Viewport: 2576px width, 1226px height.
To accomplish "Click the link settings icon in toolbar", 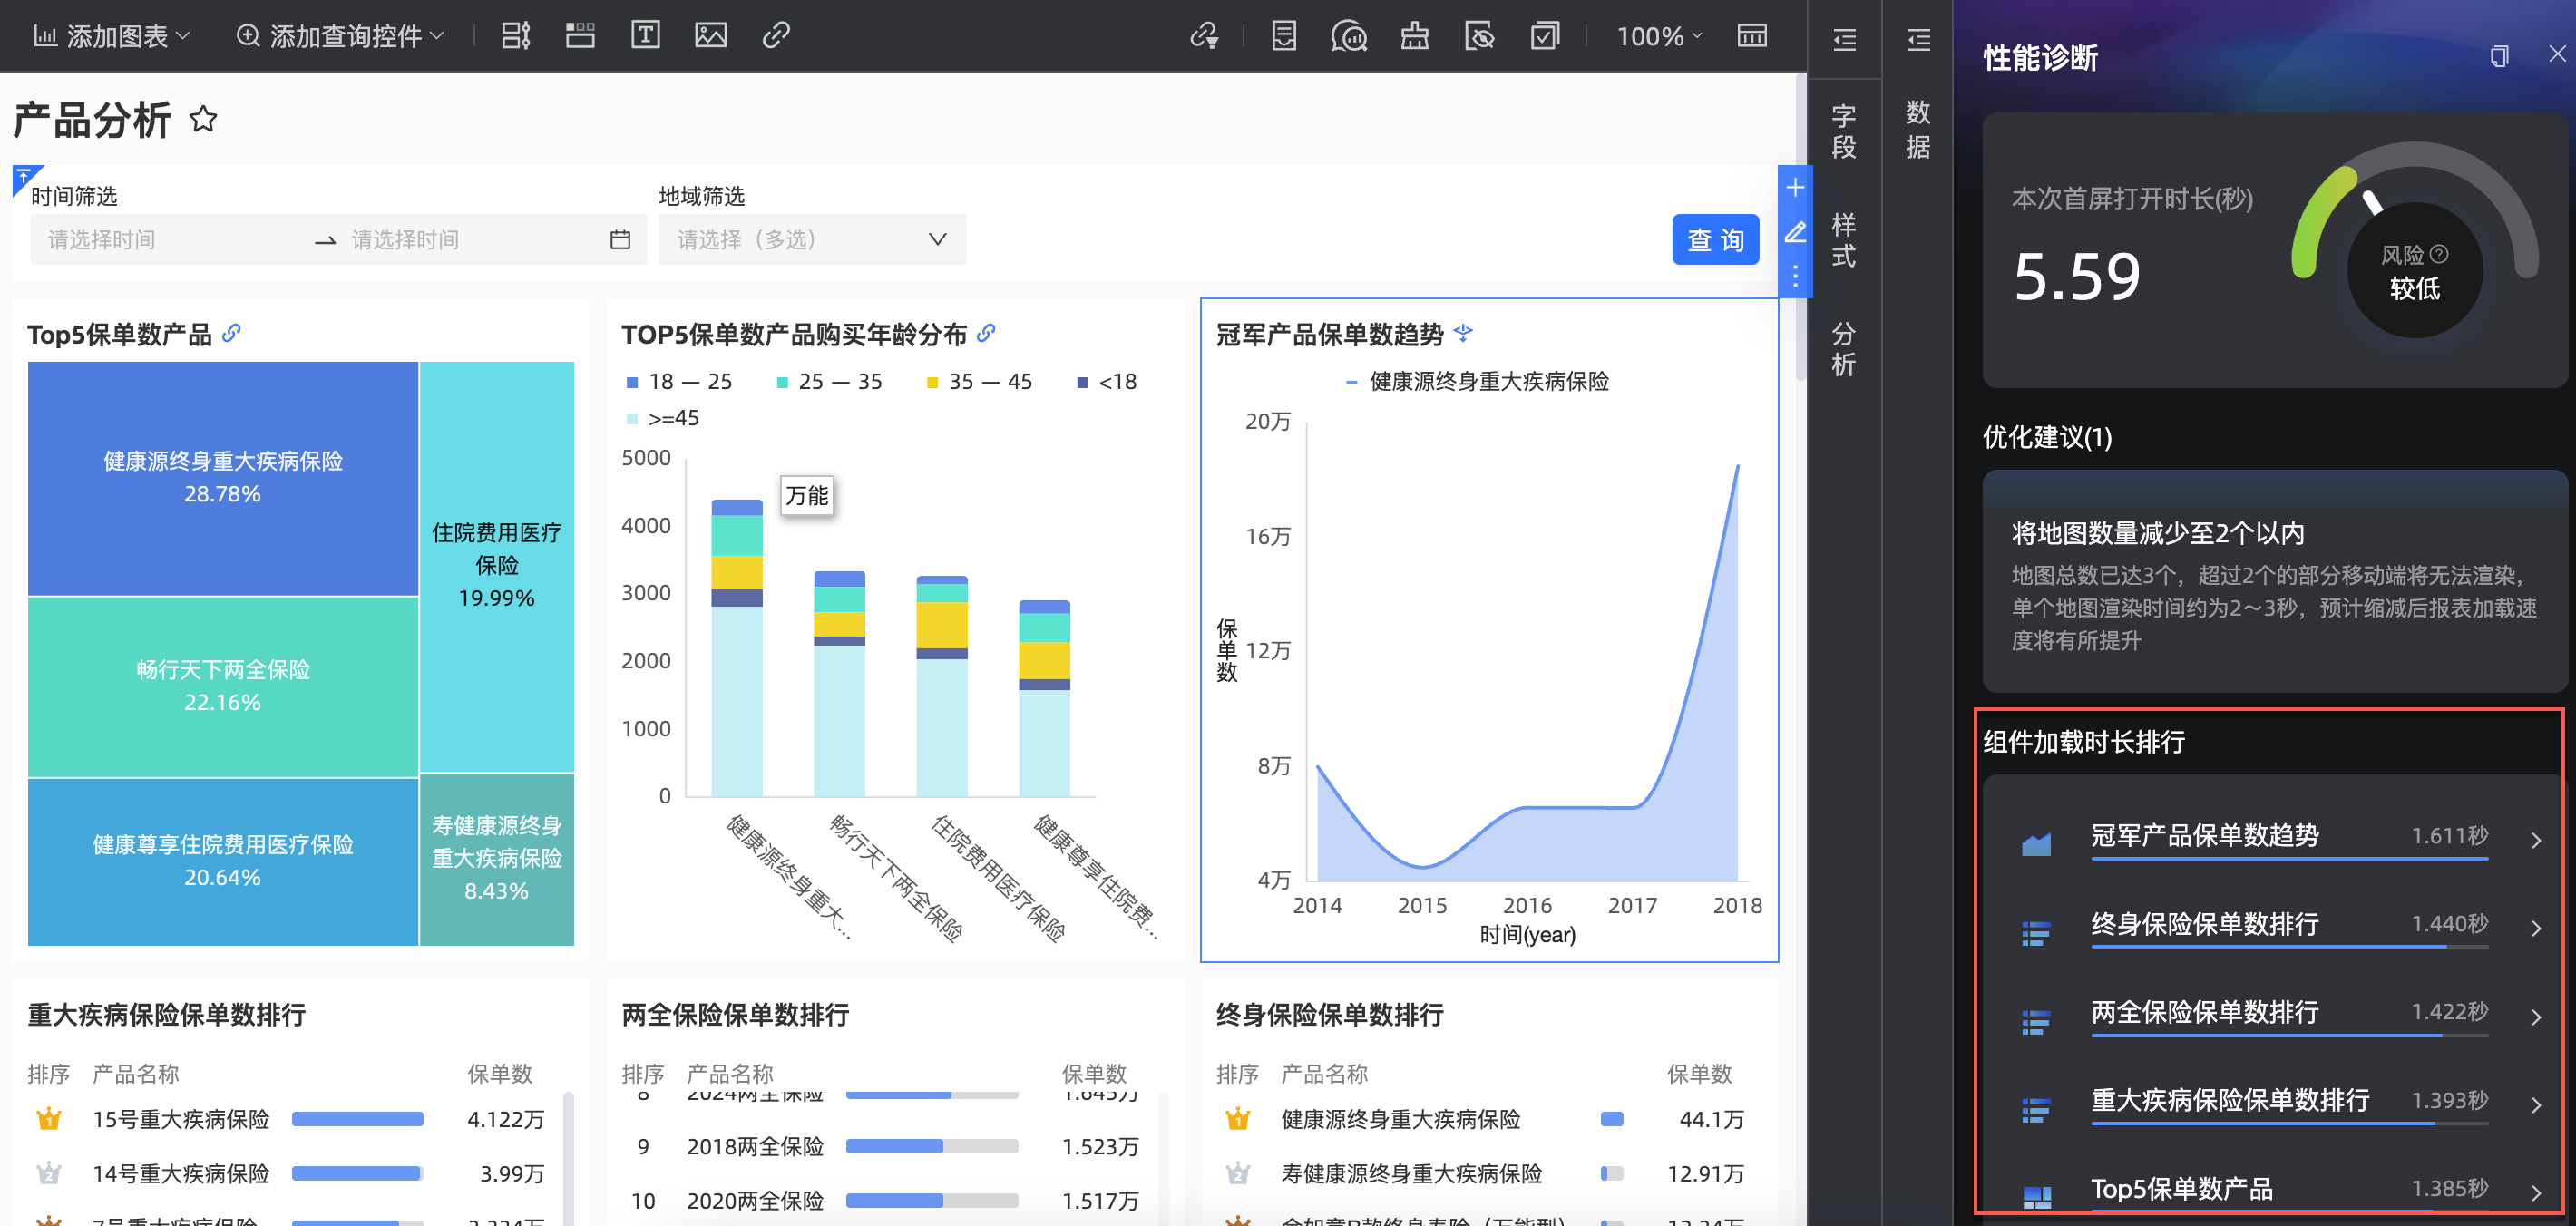I will [1205, 36].
